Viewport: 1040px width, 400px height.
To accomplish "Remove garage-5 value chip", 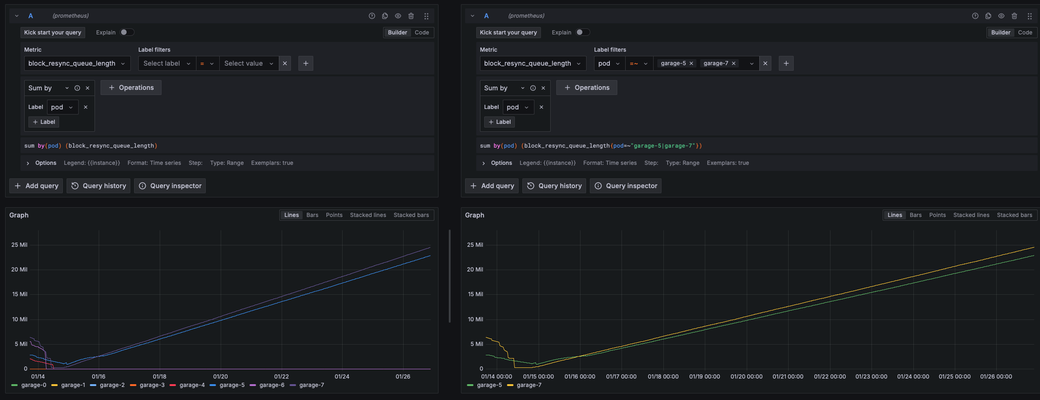I will 691,63.
